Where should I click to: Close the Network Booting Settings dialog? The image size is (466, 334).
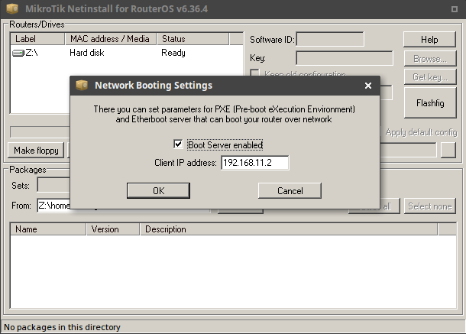pyautogui.click(x=368, y=86)
